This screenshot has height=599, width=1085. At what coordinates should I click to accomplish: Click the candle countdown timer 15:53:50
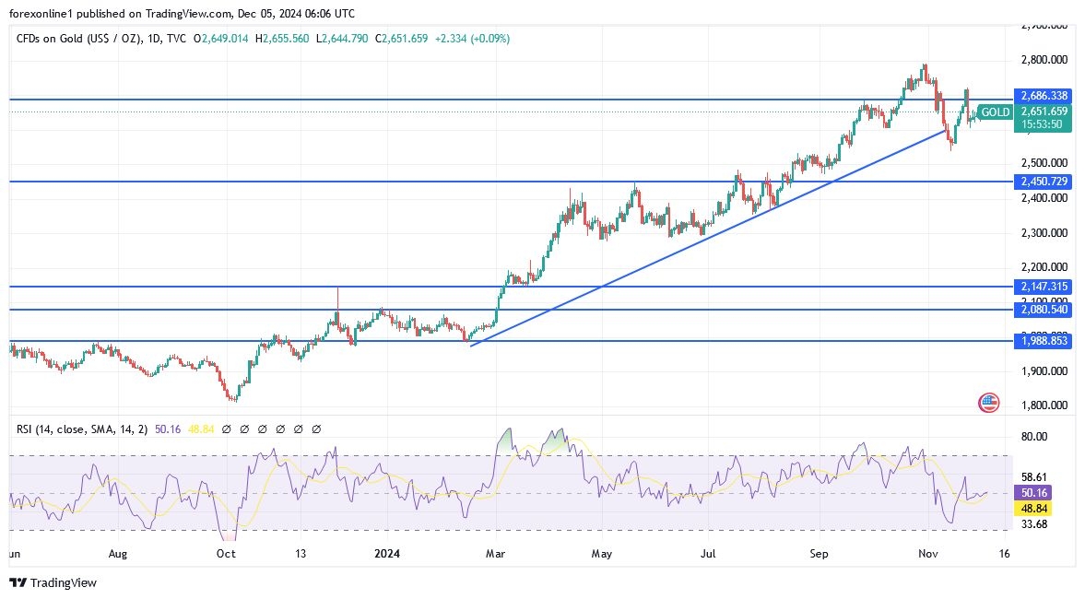[x=1043, y=123]
